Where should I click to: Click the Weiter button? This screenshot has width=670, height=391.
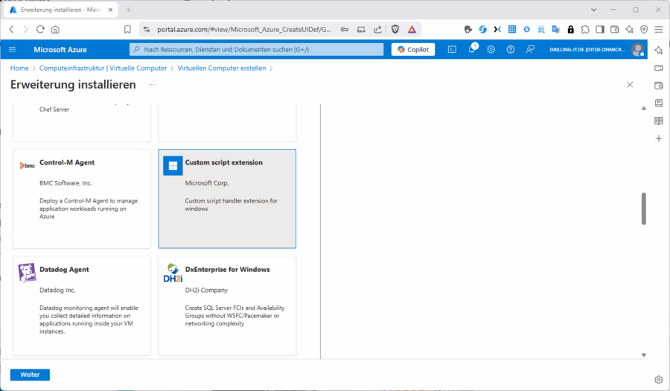tap(30, 375)
